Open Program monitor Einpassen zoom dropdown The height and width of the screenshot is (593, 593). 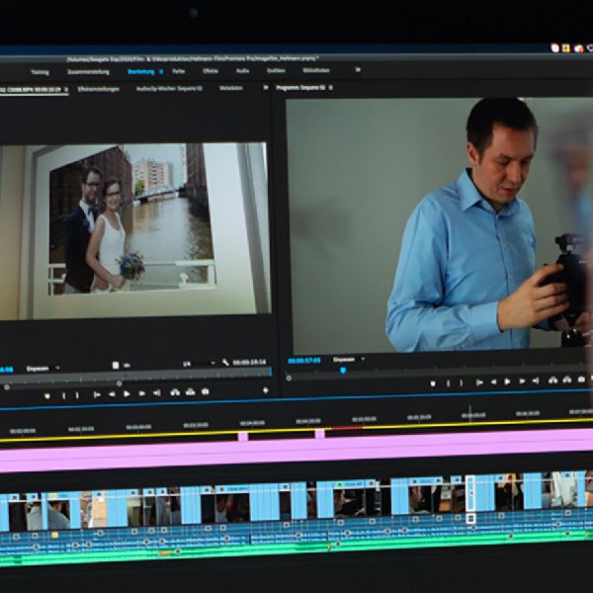pyautogui.click(x=348, y=360)
